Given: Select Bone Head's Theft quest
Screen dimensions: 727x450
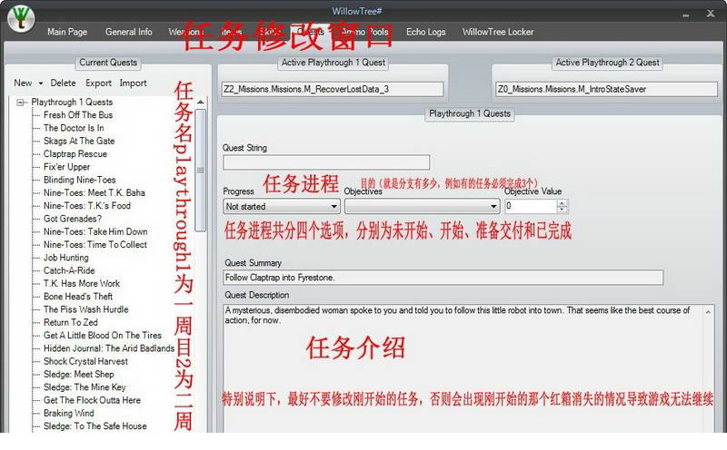Looking at the screenshot, I should coord(78,297).
